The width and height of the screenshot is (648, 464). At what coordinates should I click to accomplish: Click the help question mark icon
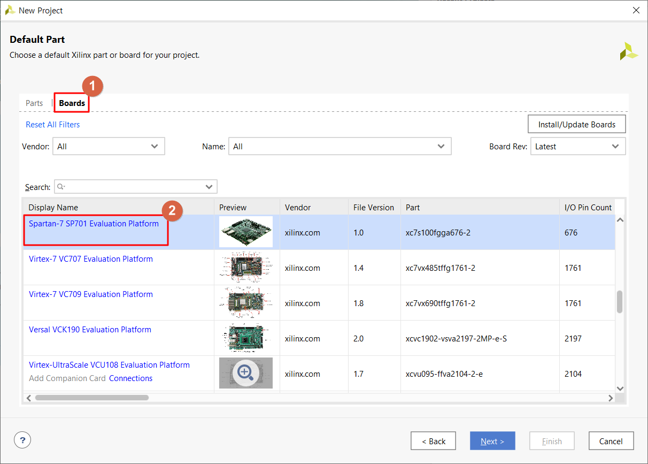pyautogui.click(x=22, y=440)
